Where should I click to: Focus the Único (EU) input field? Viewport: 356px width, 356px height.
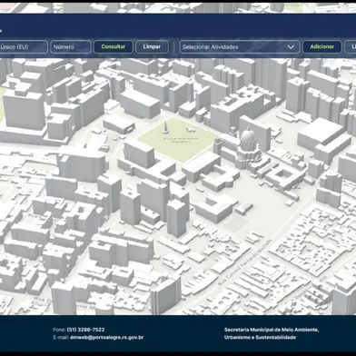click(24, 47)
